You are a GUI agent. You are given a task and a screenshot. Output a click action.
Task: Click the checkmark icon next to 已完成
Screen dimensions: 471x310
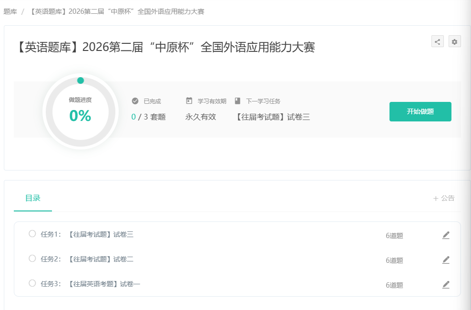click(135, 101)
